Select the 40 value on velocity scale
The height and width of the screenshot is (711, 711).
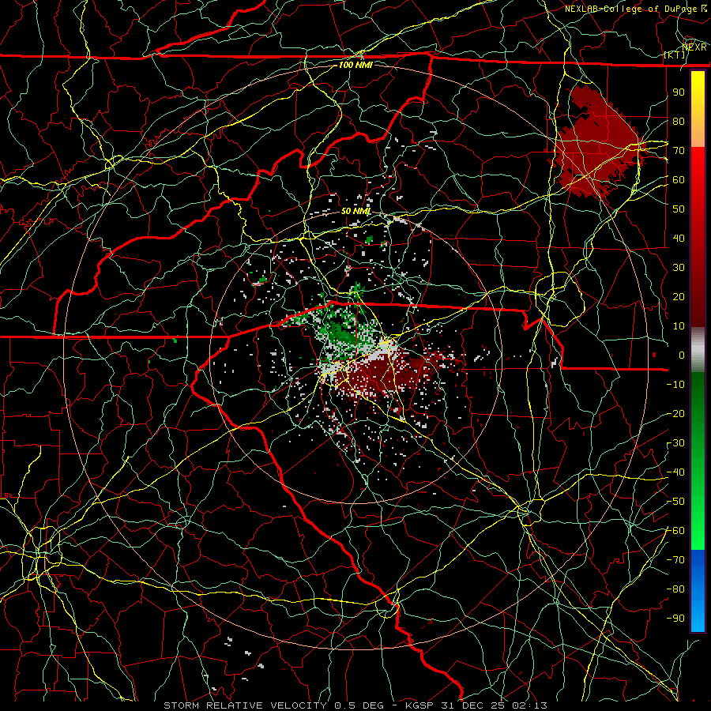pos(679,238)
